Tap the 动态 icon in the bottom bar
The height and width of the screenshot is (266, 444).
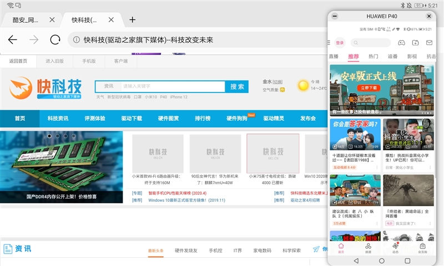(x=395, y=247)
